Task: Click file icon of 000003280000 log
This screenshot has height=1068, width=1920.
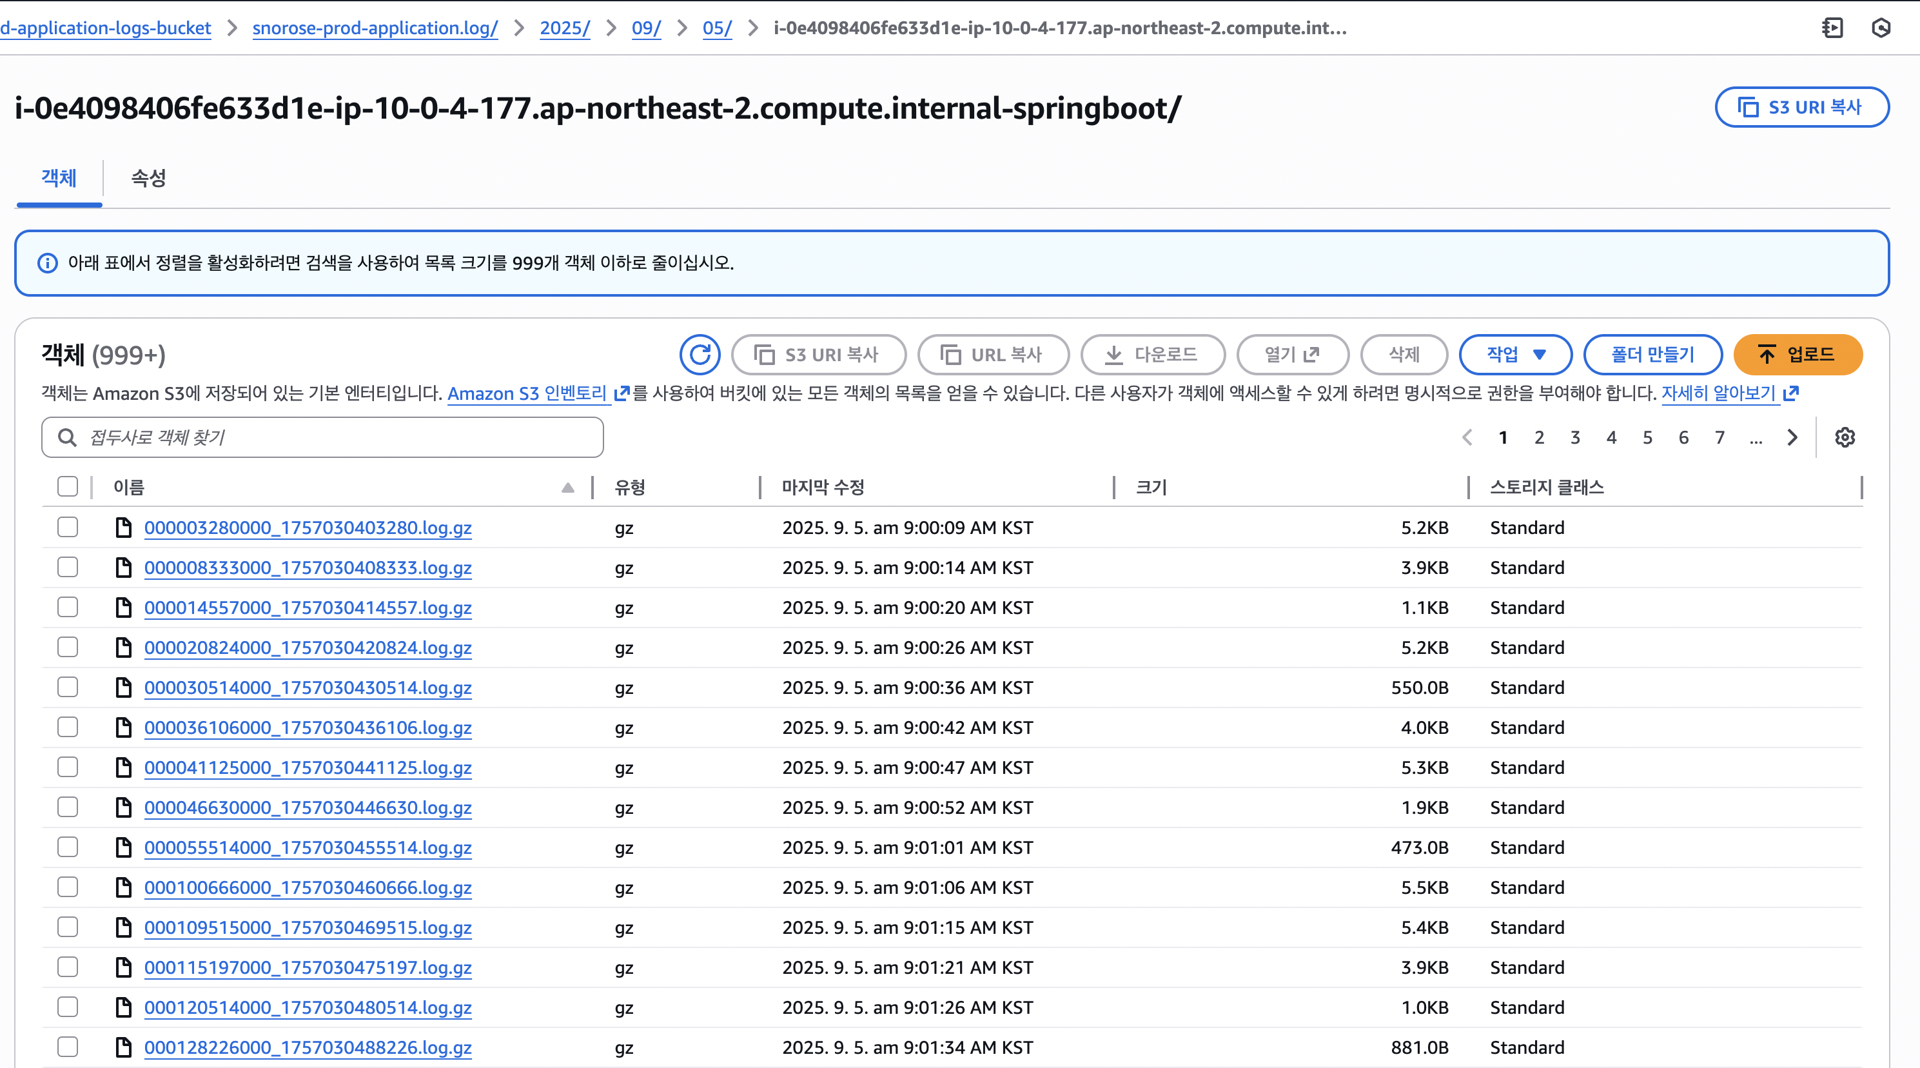Action: (x=124, y=528)
